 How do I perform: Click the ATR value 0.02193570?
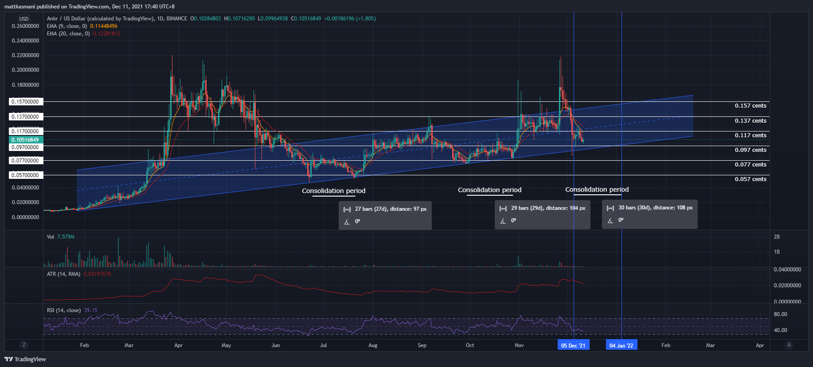tap(97, 274)
